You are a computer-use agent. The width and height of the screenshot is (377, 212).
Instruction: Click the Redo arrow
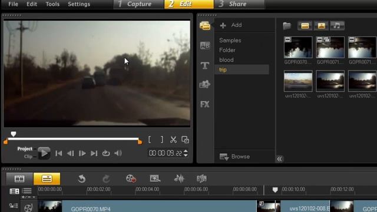coord(106,179)
